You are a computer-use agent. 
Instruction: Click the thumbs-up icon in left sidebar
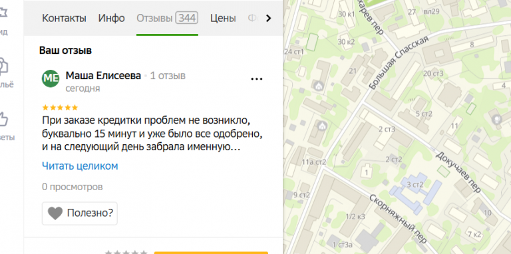point(3,120)
